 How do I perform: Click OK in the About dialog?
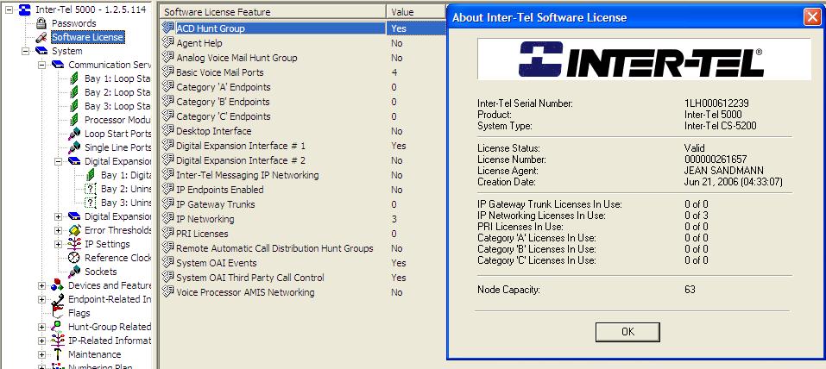tap(627, 332)
